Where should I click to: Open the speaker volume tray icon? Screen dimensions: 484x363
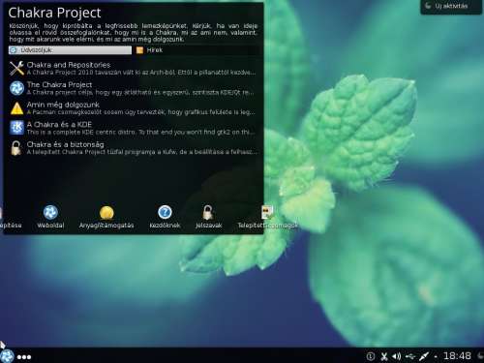[397, 356]
